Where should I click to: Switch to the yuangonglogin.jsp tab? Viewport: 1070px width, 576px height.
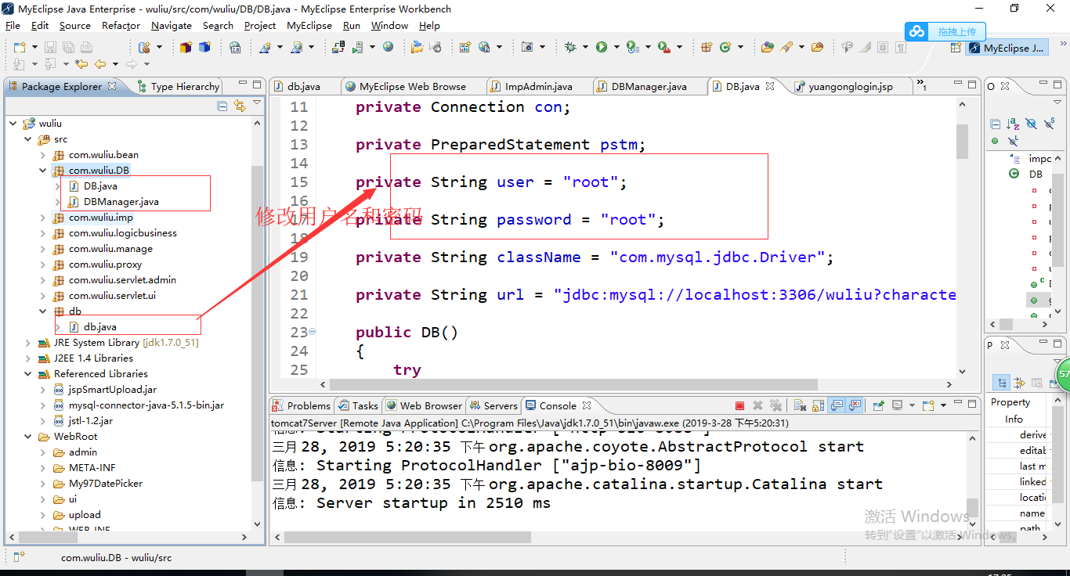click(x=851, y=86)
